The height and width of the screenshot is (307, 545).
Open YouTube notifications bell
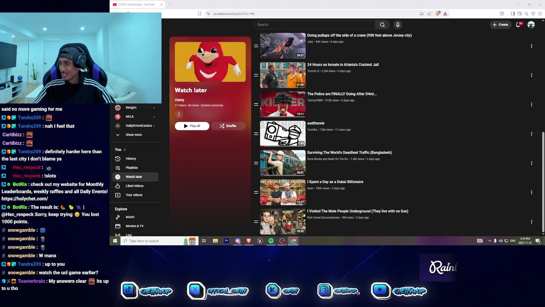tap(518, 25)
